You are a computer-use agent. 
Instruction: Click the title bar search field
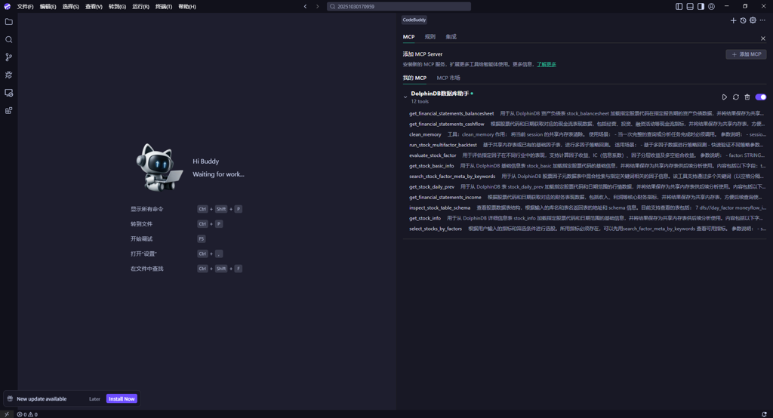click(399, 6)
